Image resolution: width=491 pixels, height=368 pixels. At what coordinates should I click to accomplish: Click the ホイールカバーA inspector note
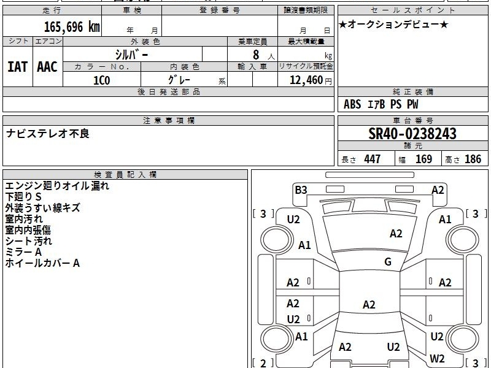pyautogui.click(x=42, y=263)
